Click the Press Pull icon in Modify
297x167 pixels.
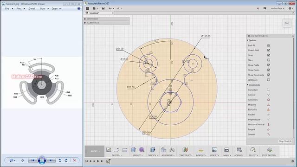tap(153, 150)
